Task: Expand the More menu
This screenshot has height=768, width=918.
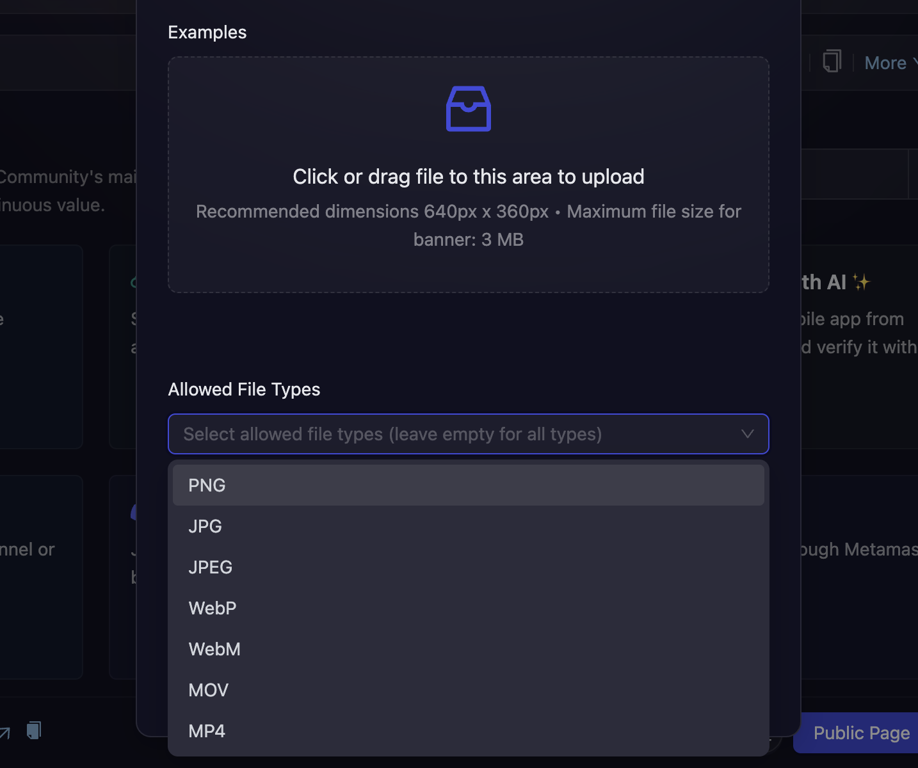Action: [x=888, y=62]
